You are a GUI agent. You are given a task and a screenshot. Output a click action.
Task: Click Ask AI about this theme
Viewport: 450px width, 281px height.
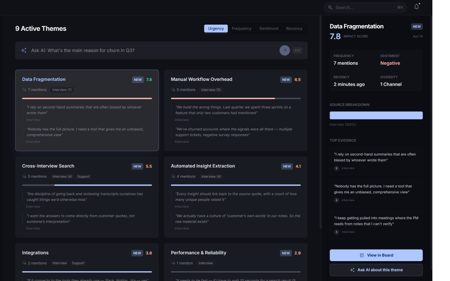pyautogui.click(x=376, y=270)
